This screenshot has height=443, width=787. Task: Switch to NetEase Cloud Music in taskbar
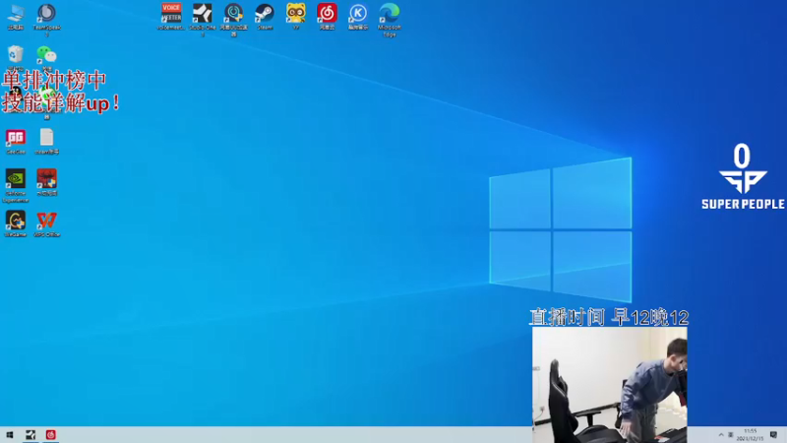coord(51,434)
